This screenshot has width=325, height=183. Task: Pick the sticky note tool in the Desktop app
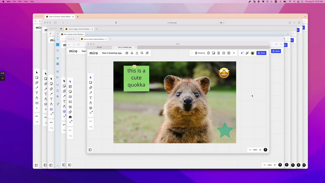pos(91,83)
